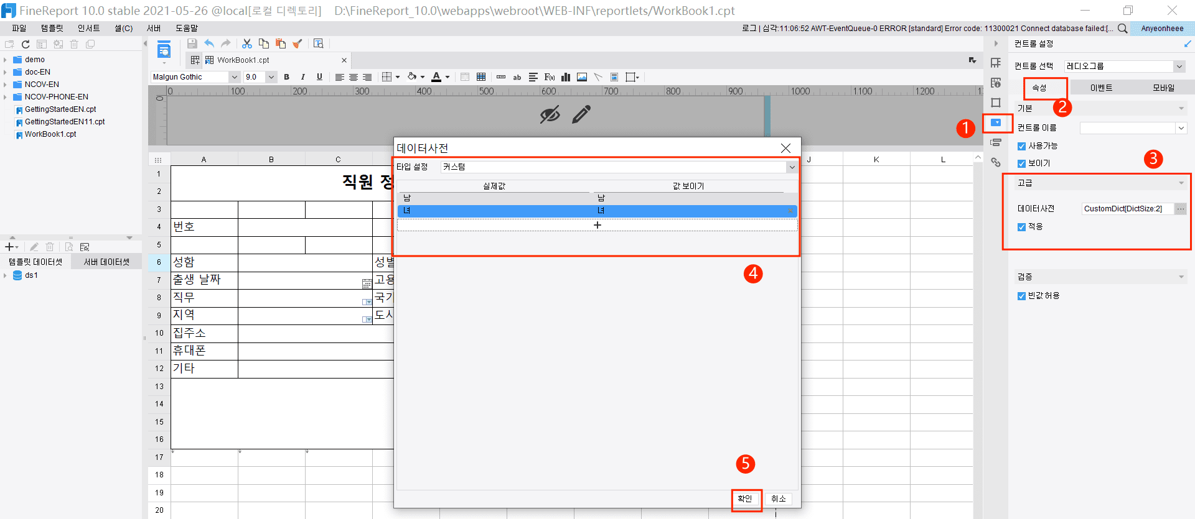Image resolution: width=1195 pixels, height=519 pixels.
Task: Toggle the 빈값 허용 checkbox
Action: (x=1021, y=296)
